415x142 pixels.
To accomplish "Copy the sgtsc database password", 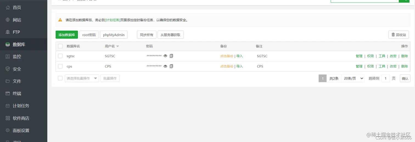I will 171,56.
